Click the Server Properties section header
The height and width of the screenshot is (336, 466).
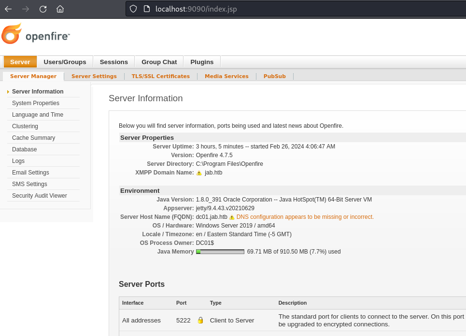pyautogui.click(x=147, y=137)
